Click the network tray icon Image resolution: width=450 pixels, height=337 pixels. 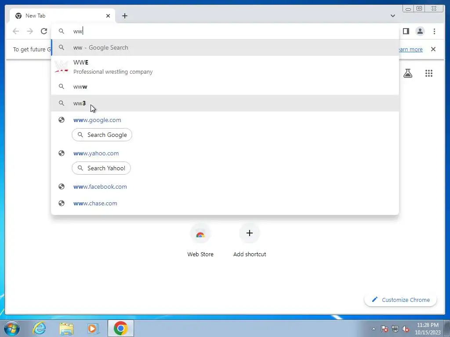(395, 329)
